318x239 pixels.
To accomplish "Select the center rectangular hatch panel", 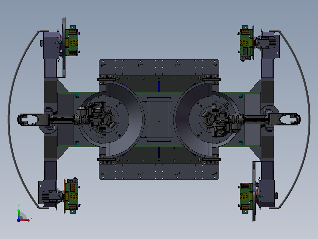I will click(x=159, y=119).
